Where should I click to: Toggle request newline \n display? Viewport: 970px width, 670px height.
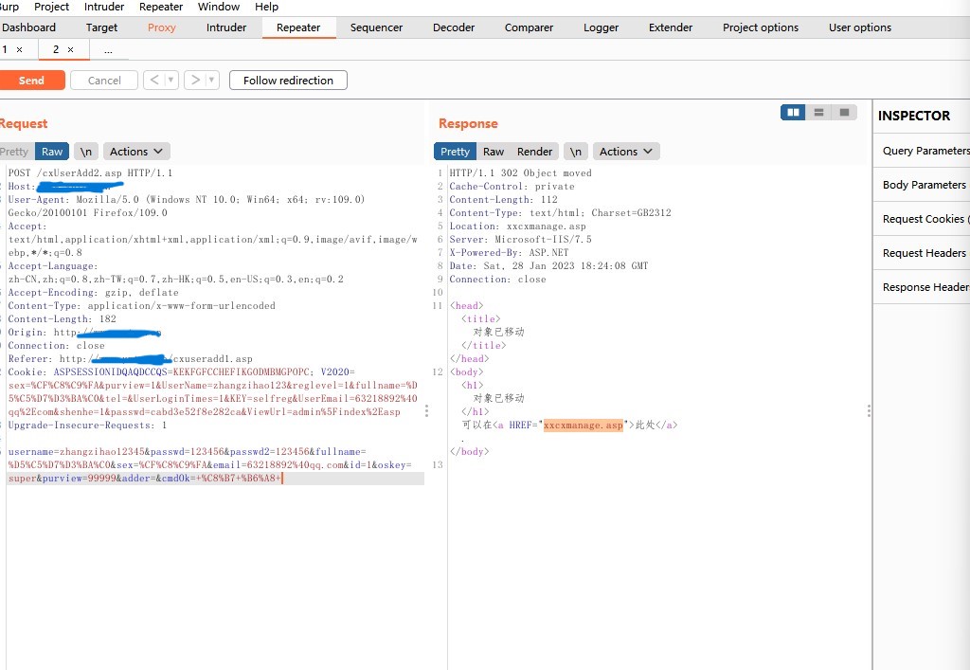(86, 152)
